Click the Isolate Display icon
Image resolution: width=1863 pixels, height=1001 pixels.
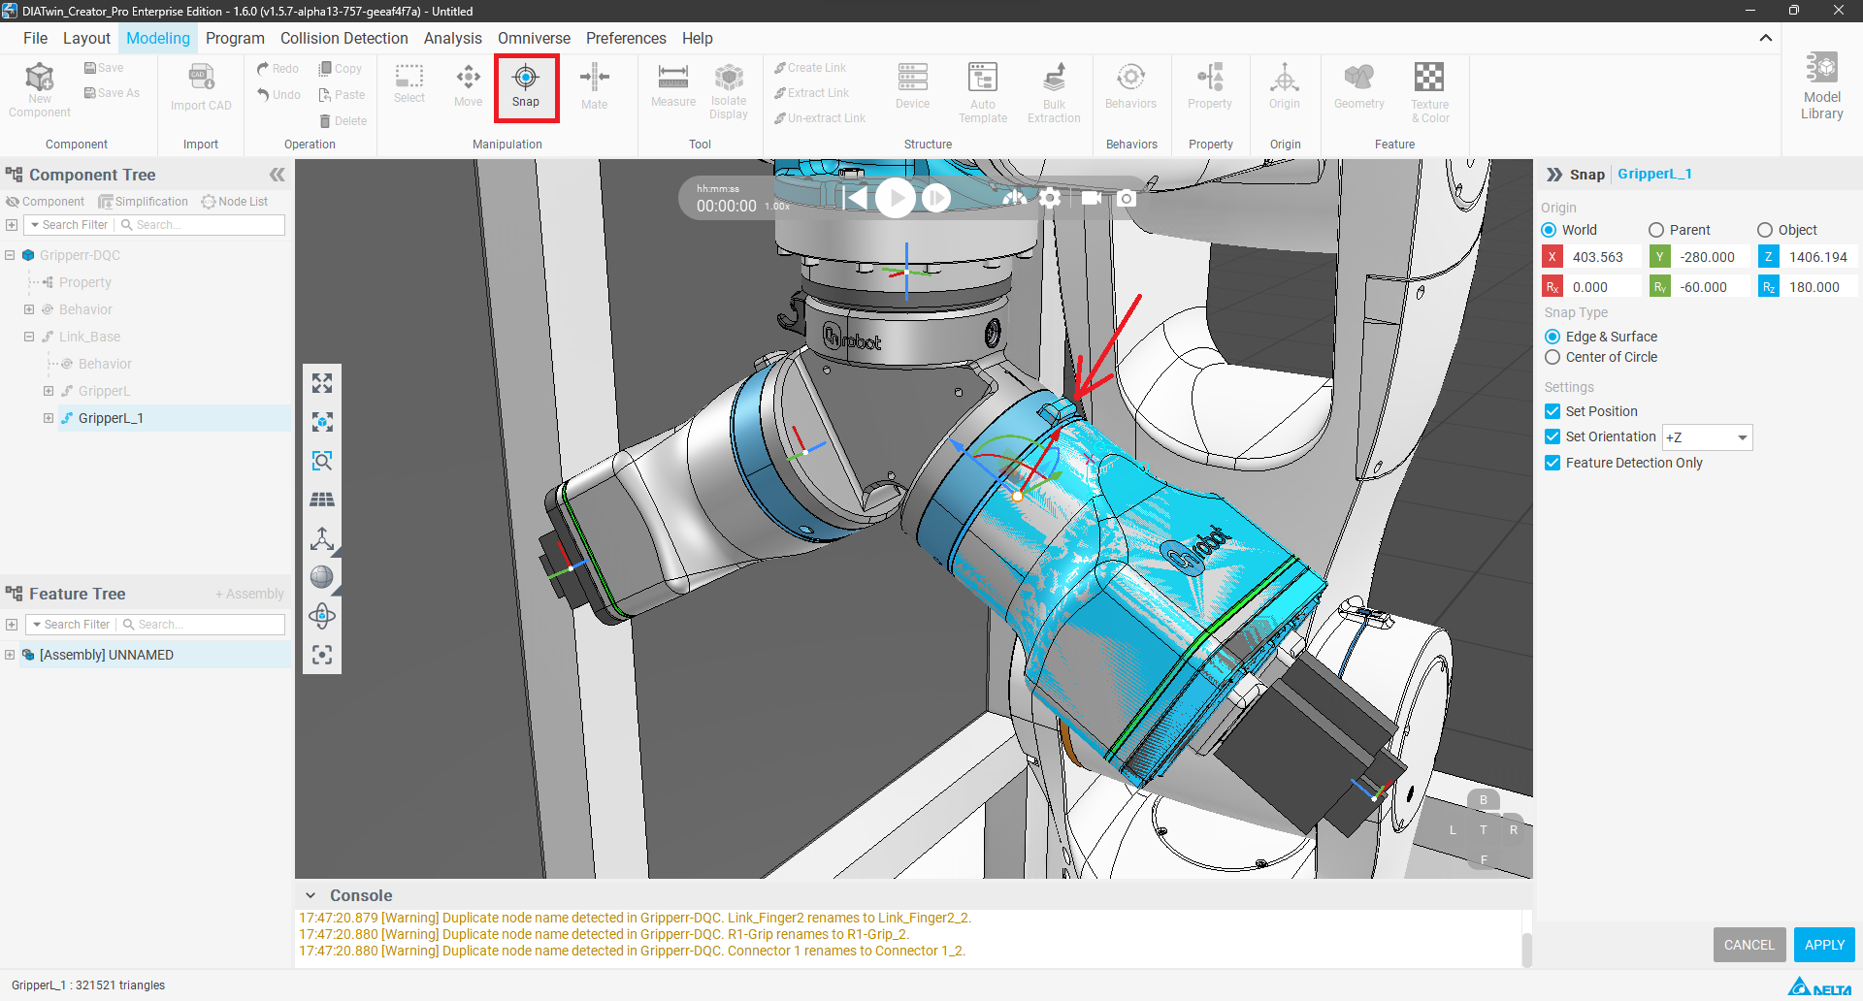[729, 91]
